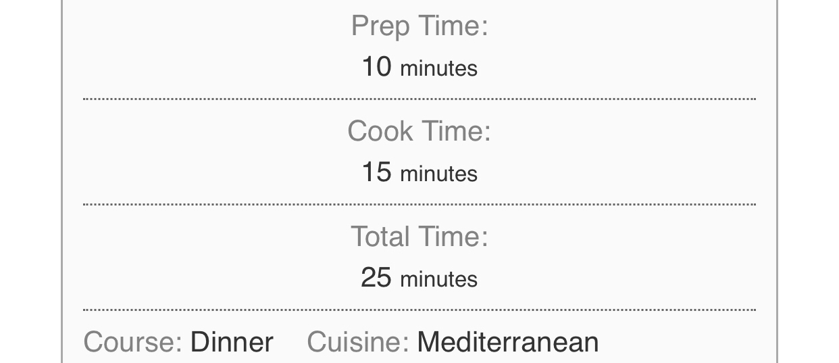Viewport: 839px width, 363px height.
Task: Click the Cuisine label
Action: [x=357, y=342]
